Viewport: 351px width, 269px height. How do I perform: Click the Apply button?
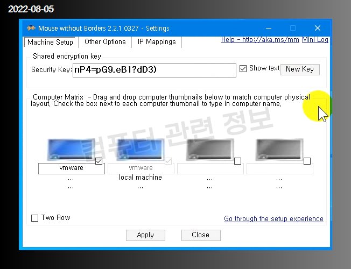(145, 235)
